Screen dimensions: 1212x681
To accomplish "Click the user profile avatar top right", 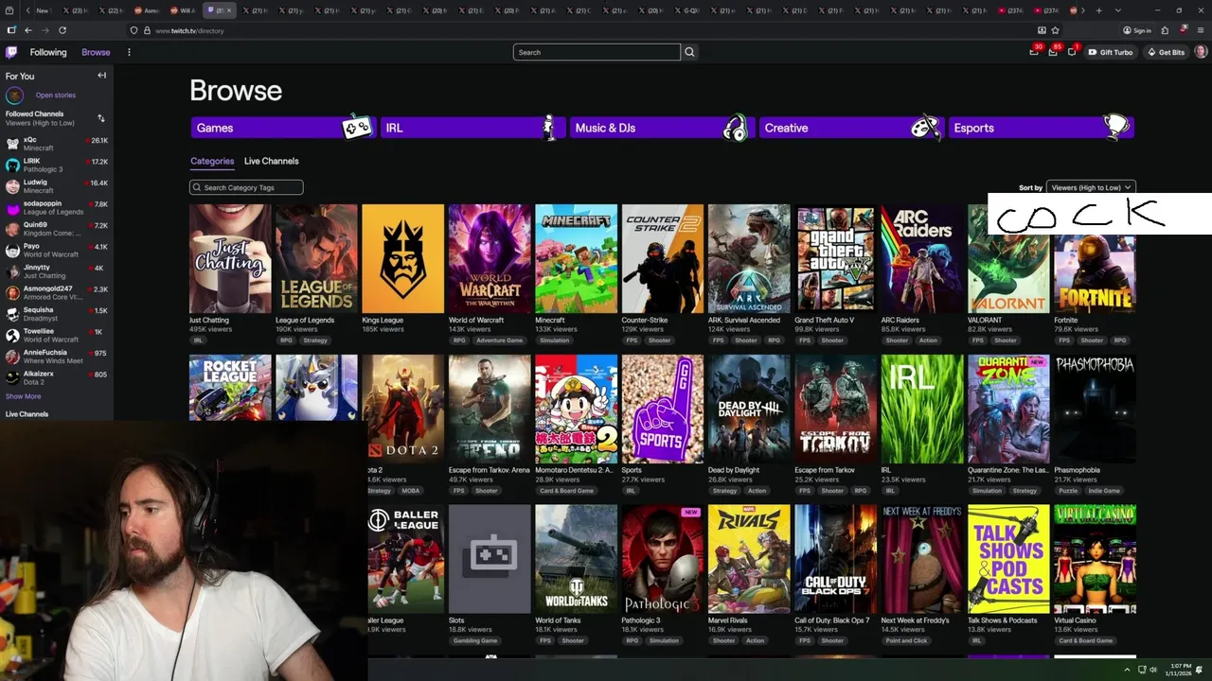I will coord(1201,52).
